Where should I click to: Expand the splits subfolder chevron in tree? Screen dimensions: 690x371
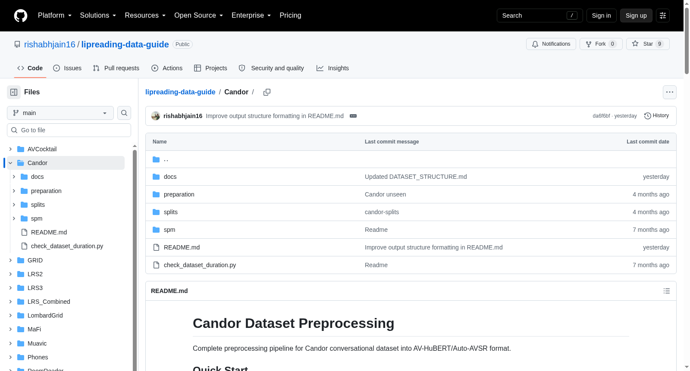tap(14, 205)
